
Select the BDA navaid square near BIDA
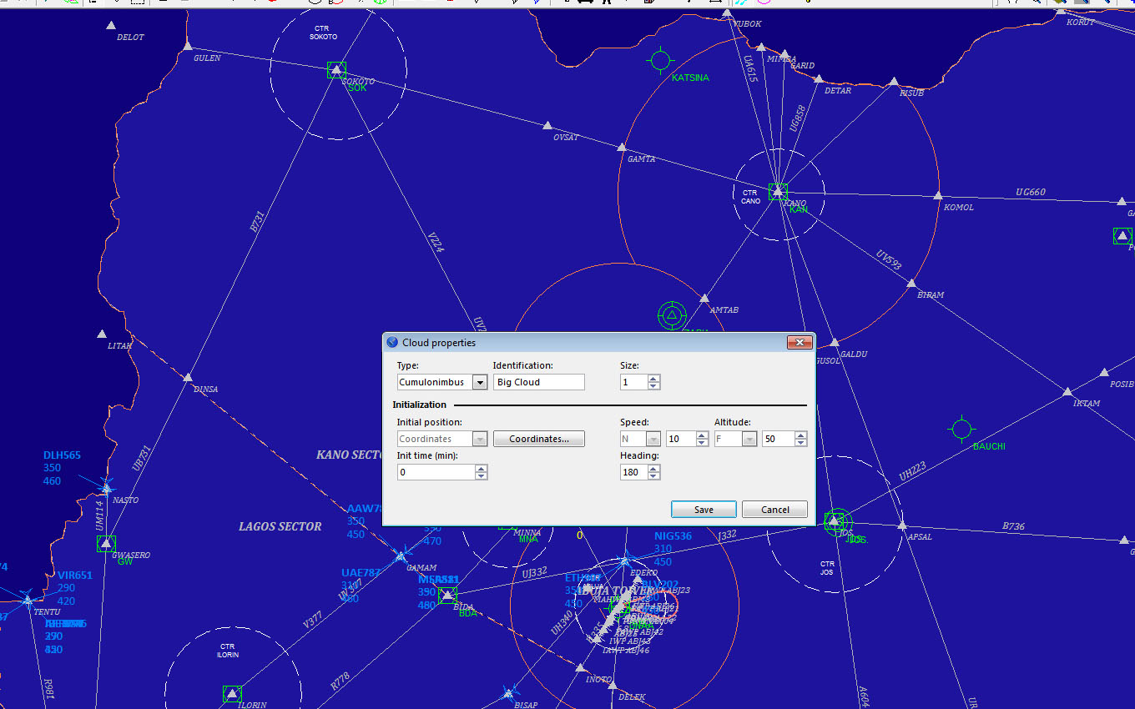(448, 595)
